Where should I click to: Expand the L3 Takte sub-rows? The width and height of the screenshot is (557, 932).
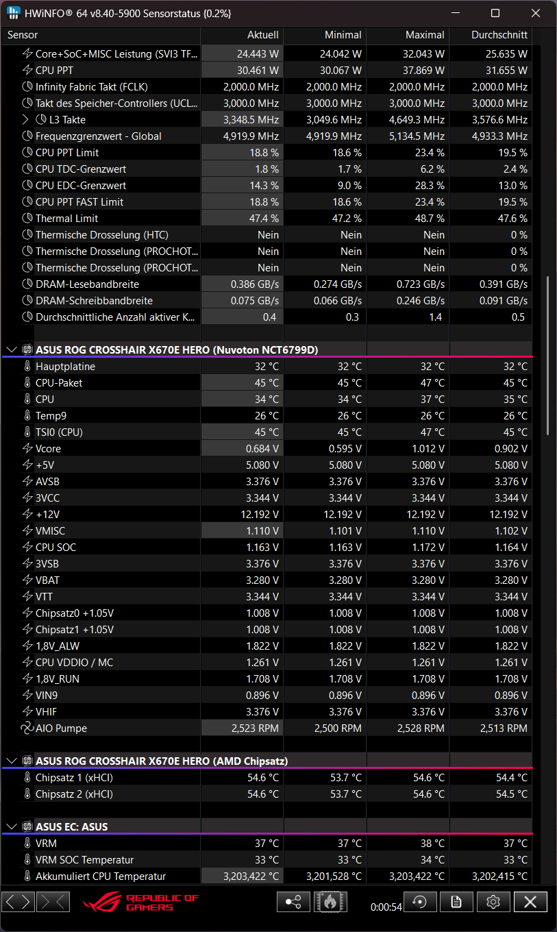(x=27, y=119)
